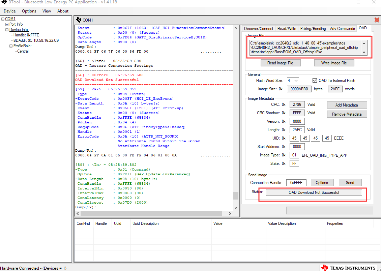381x271 pixels.
Task: Click the BTool app icon in title bar
Action: tap(4, 2)
